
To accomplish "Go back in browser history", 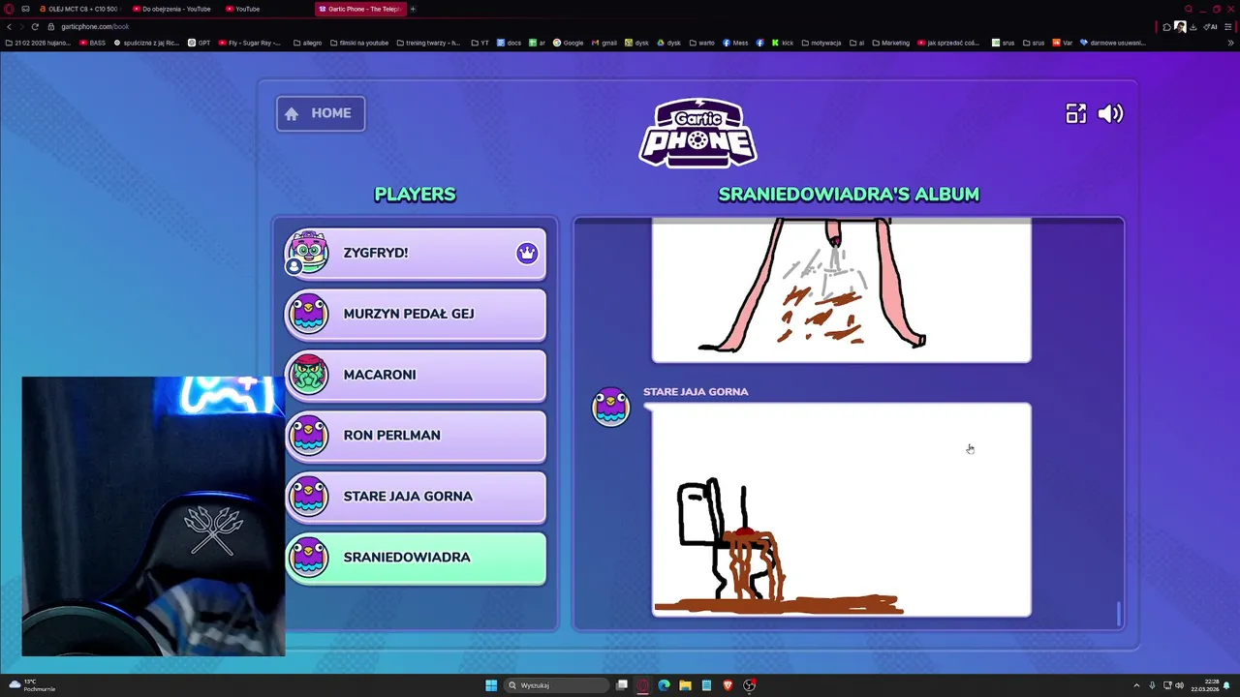I will (x=9, y=26).
